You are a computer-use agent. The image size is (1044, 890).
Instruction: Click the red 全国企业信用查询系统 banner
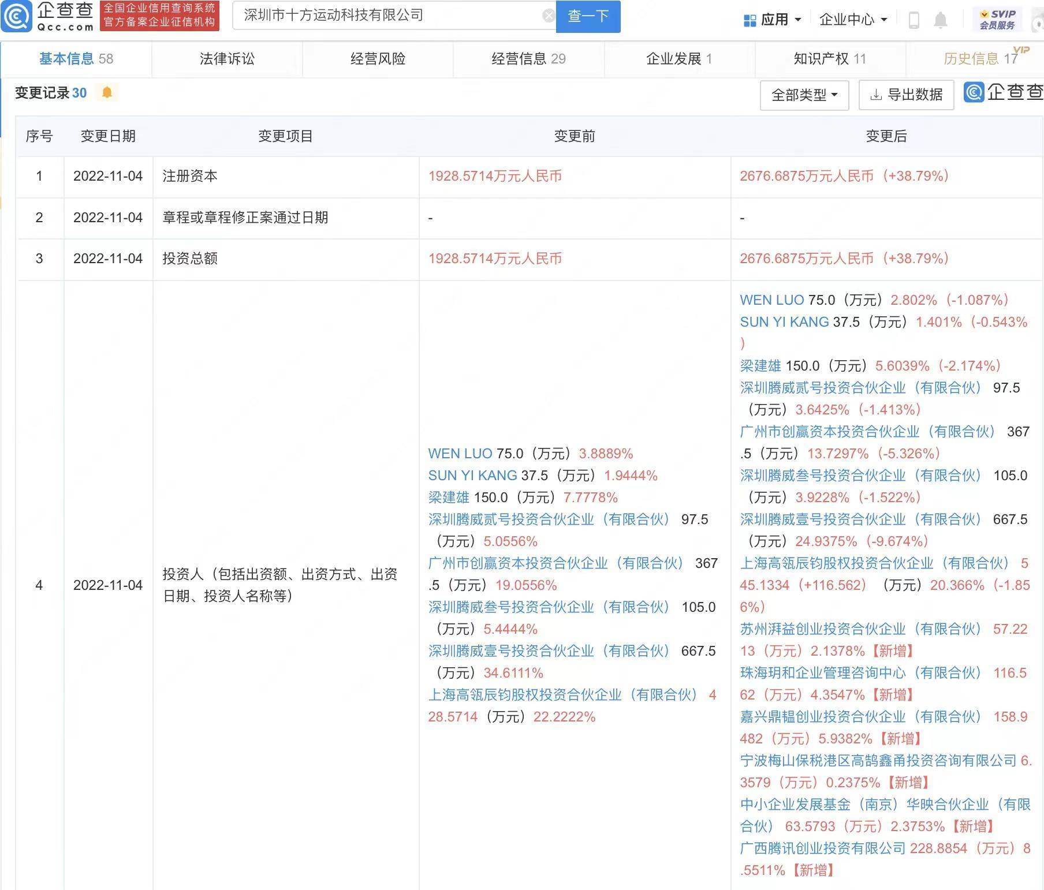coord(159,16)
